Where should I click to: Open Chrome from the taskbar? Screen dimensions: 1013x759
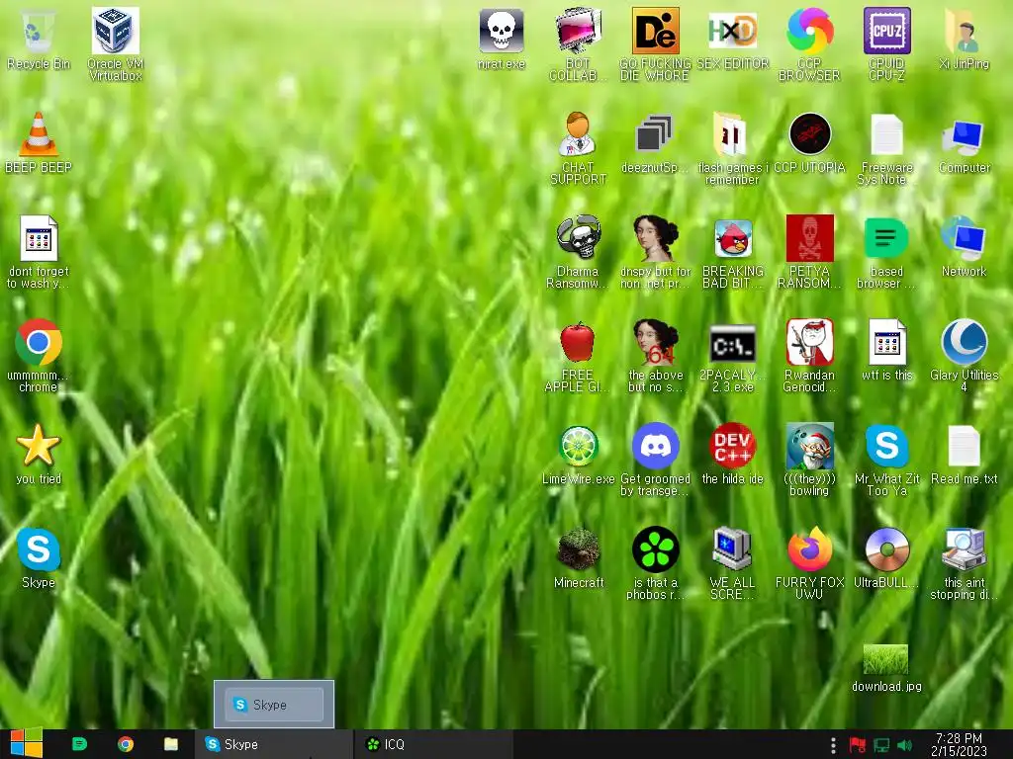click(126, 744)
